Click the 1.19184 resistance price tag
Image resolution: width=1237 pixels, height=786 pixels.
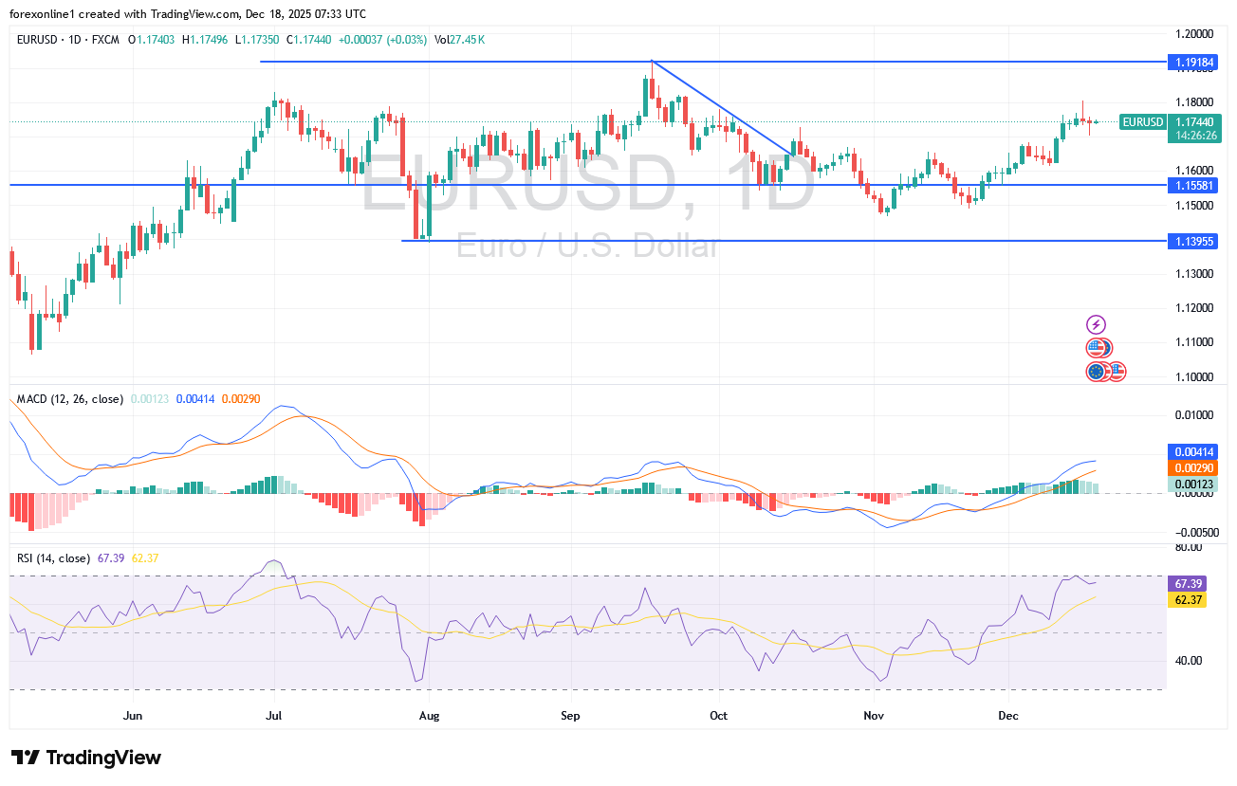(1193, 62)
